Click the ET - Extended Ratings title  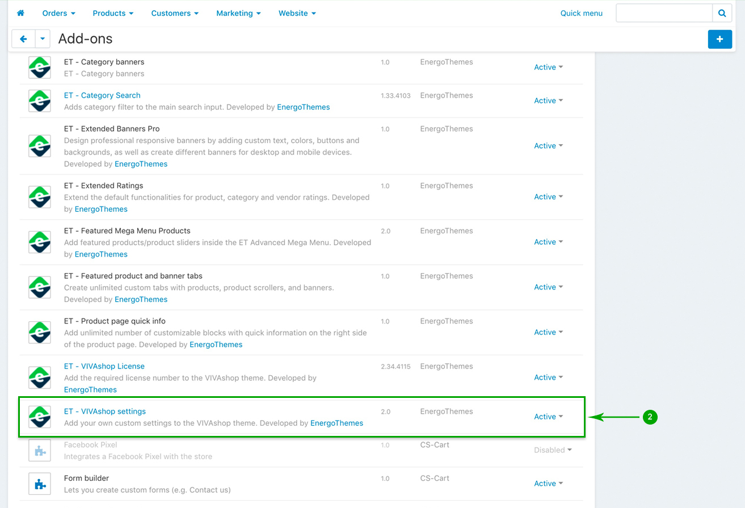click(104, 186)
